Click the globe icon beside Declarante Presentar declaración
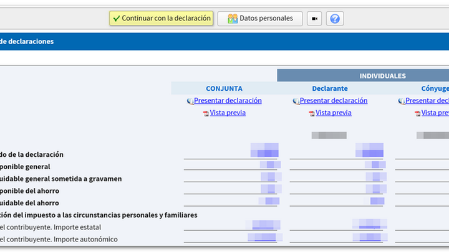This screenshot has width=449, height=252. 296,101
